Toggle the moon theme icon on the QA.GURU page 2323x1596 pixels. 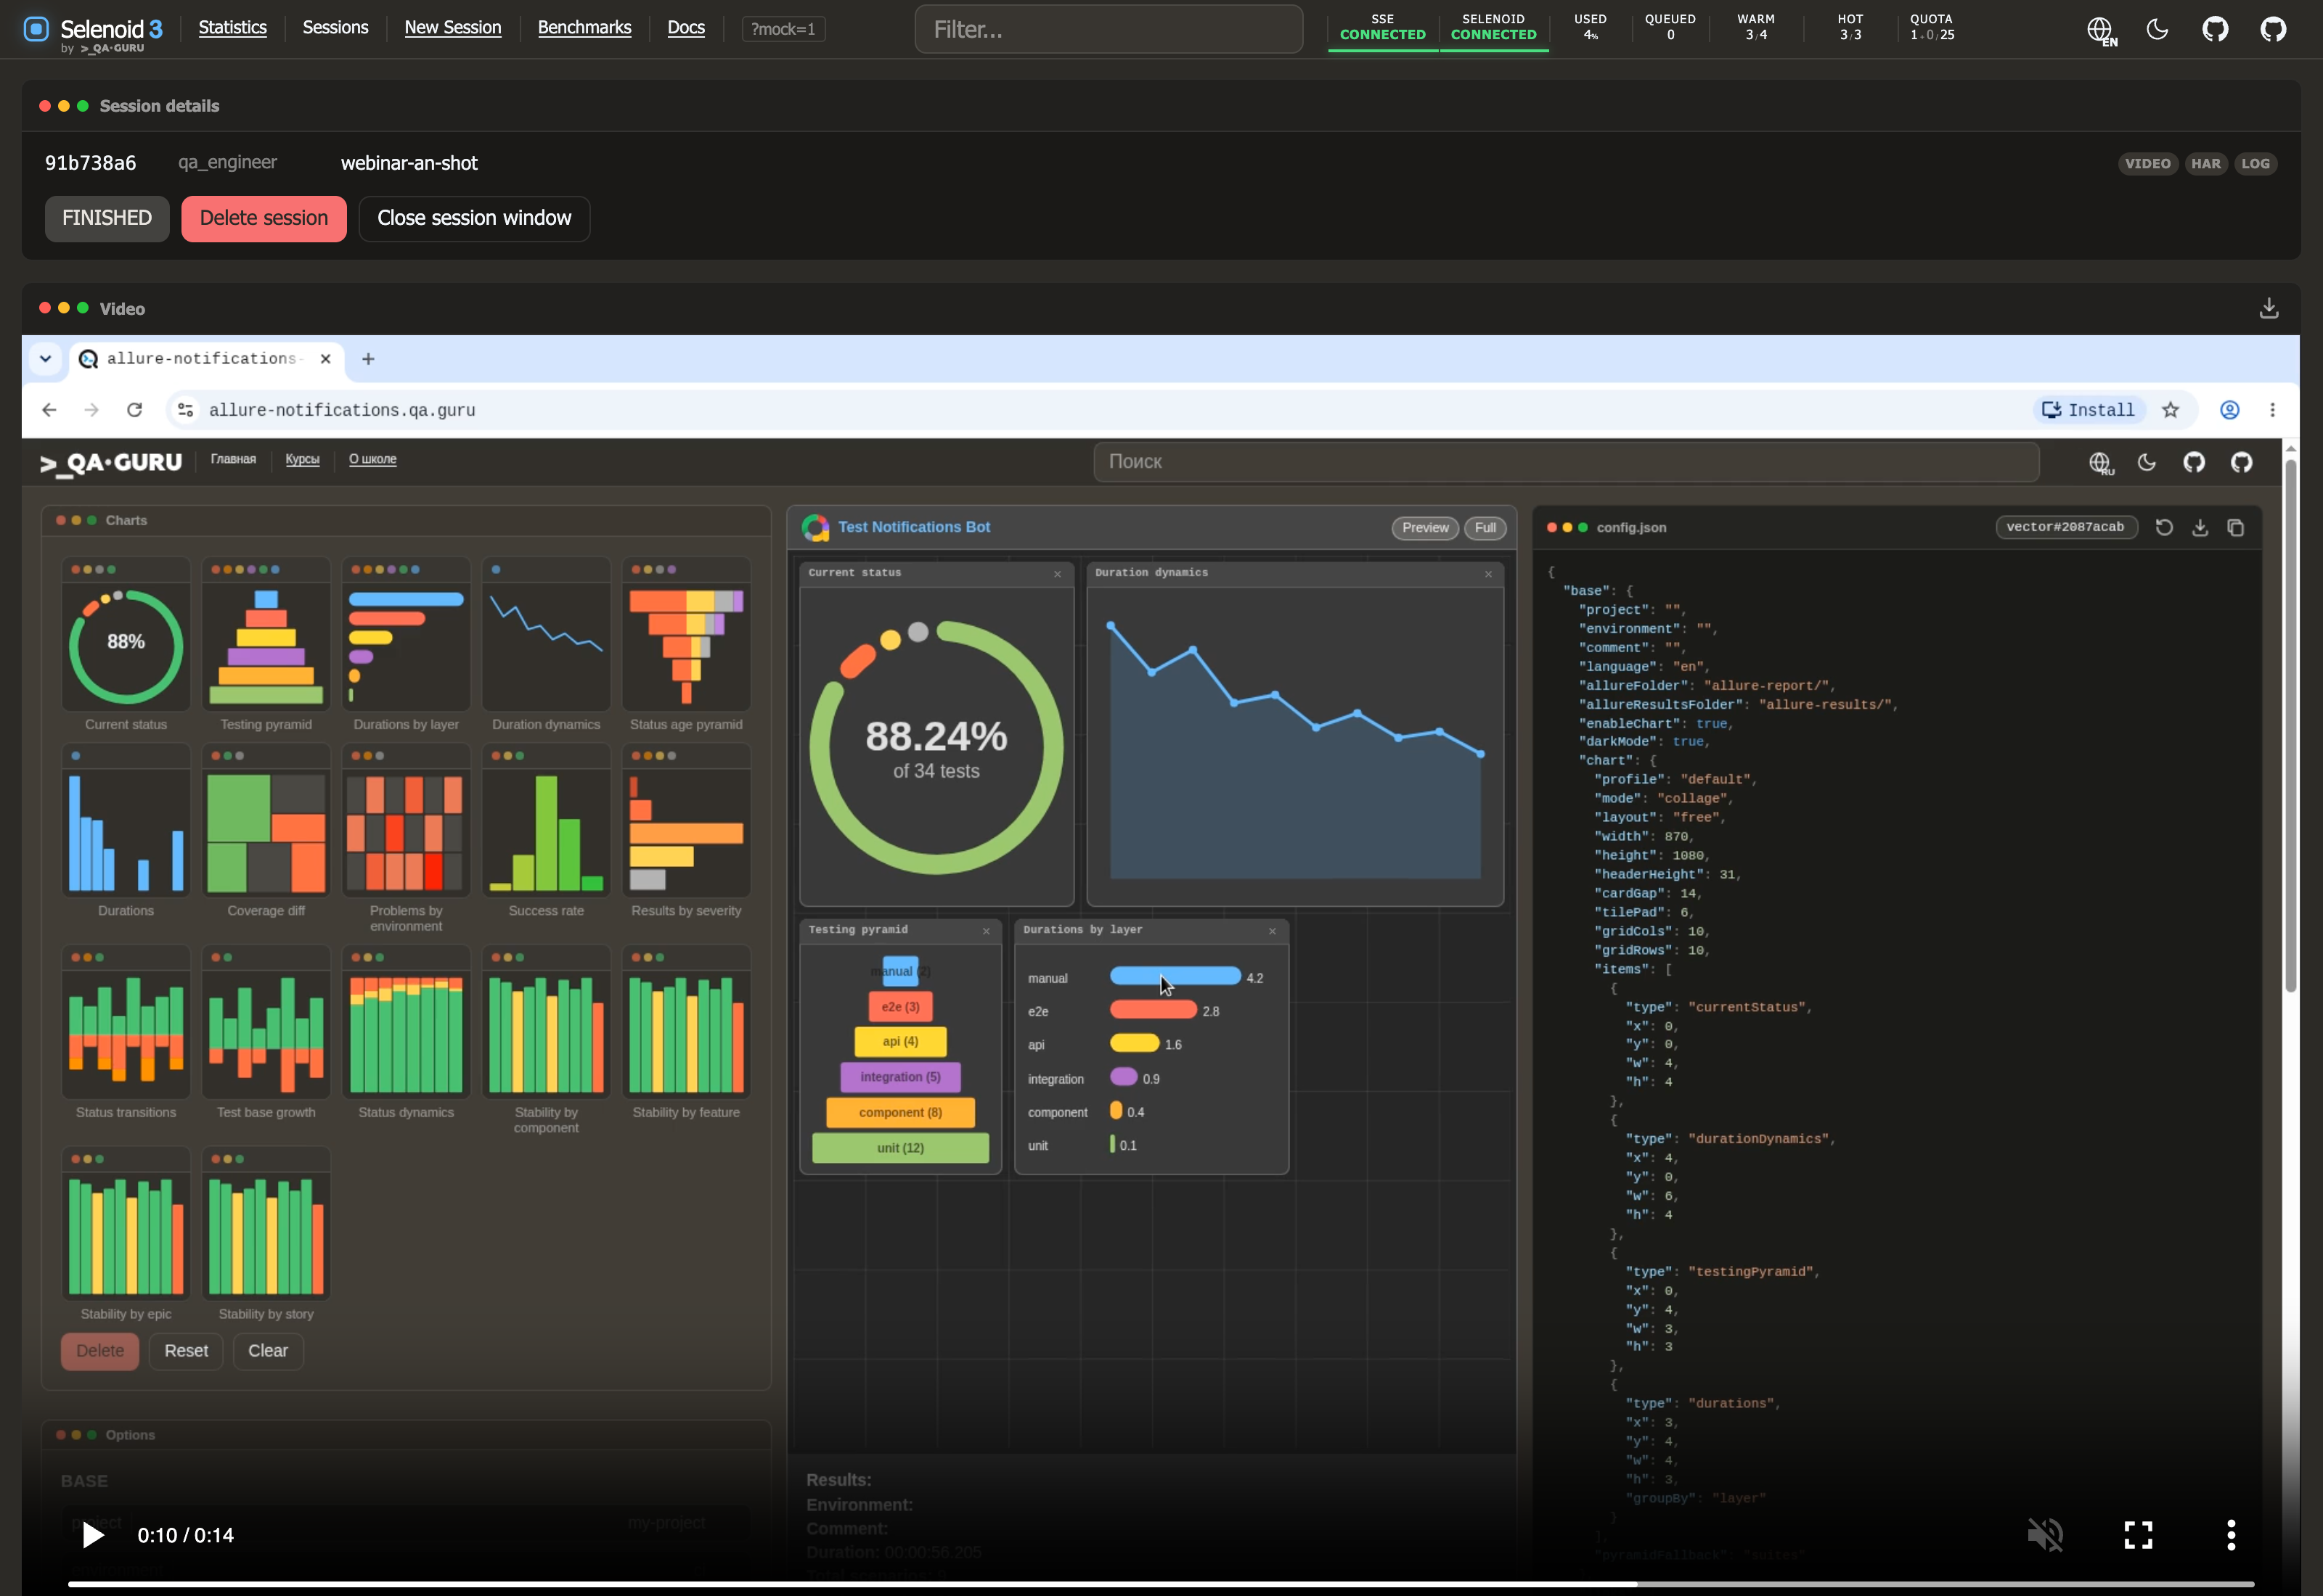tap(2147, 462)
